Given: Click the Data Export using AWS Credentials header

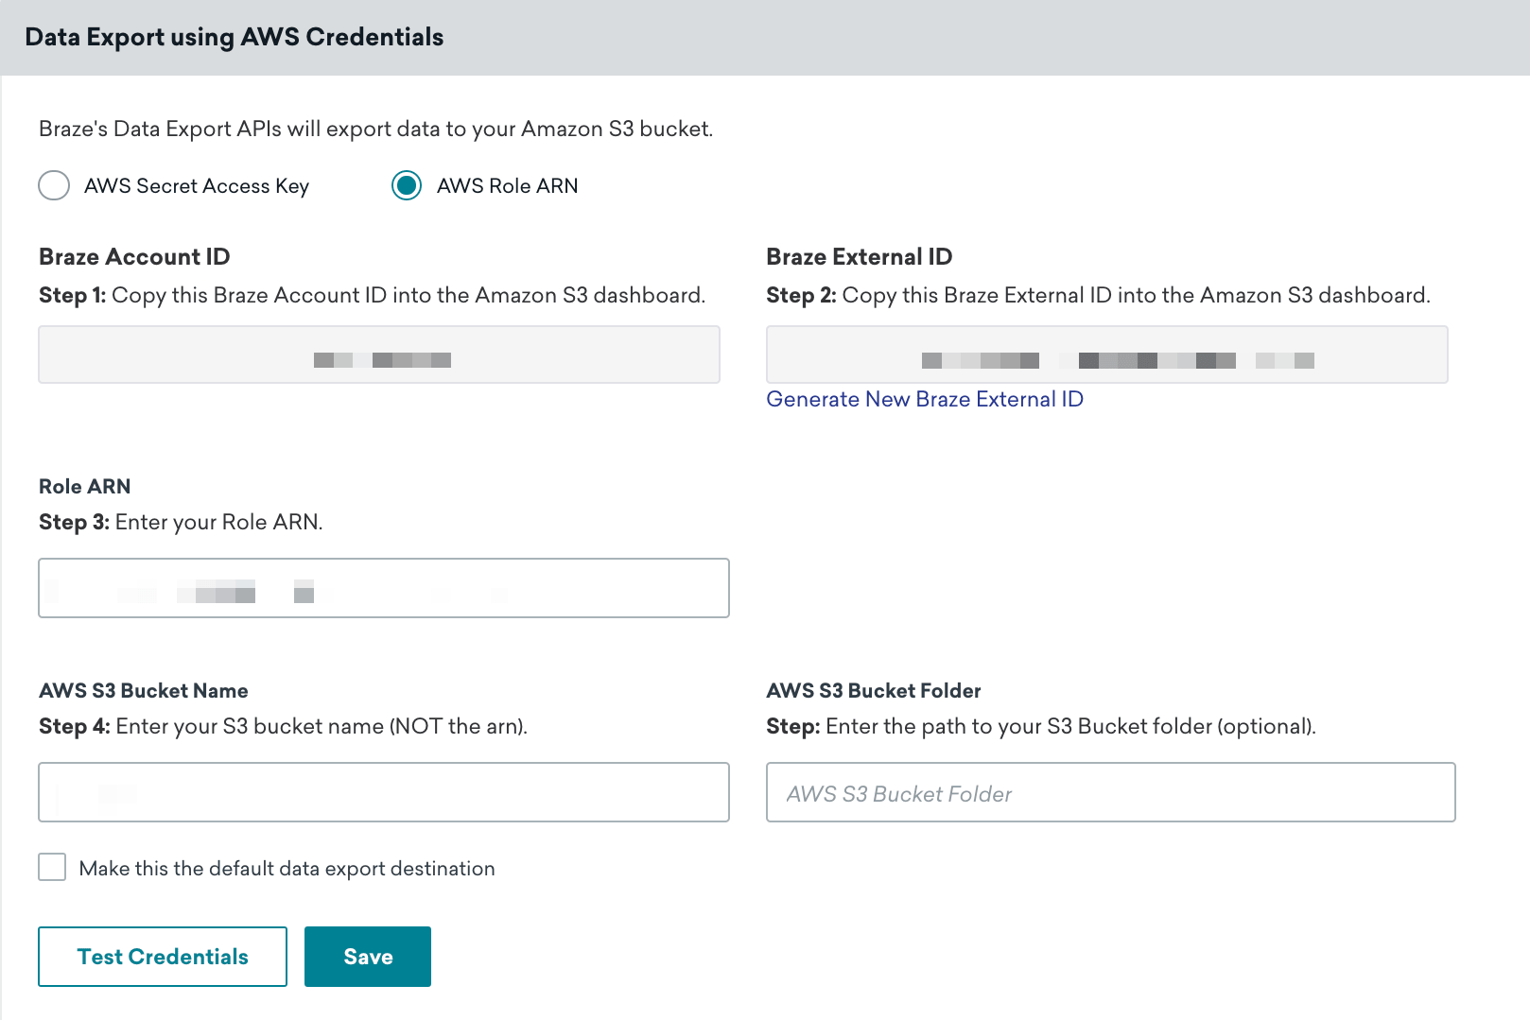Looking at the screenshot, I should pyautogui.click(x=234, y=37).
